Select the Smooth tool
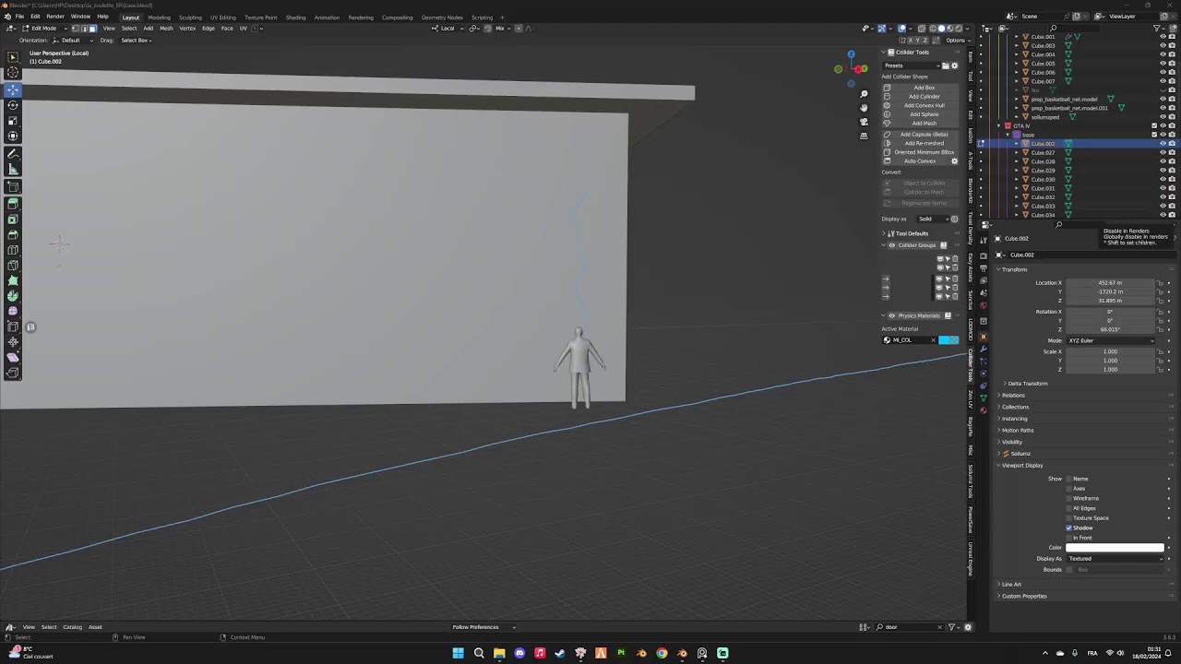 tap(13, 311)
